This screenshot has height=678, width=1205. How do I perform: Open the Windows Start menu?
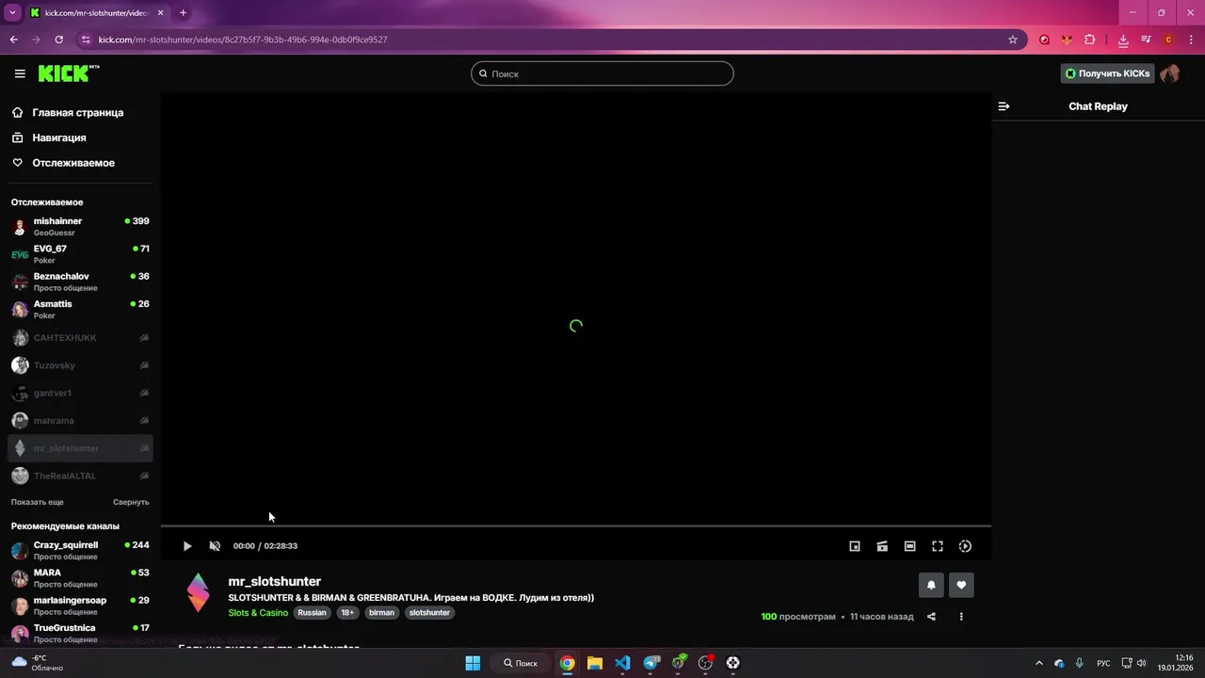[x=473, y=663]
